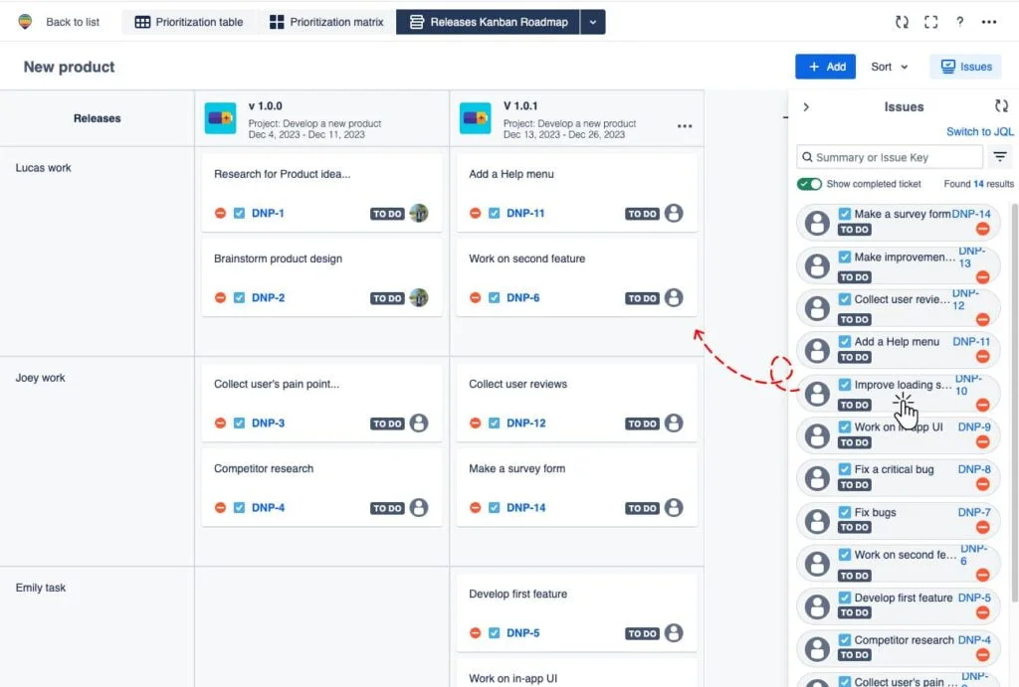Screen dimensions: 1019x687
Task: Toggle the Issues button in header
Action: click(965, 67)
